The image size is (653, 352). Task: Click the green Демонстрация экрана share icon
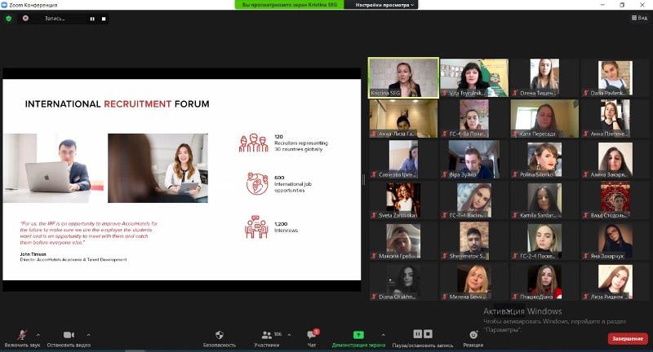coord(358,335)
